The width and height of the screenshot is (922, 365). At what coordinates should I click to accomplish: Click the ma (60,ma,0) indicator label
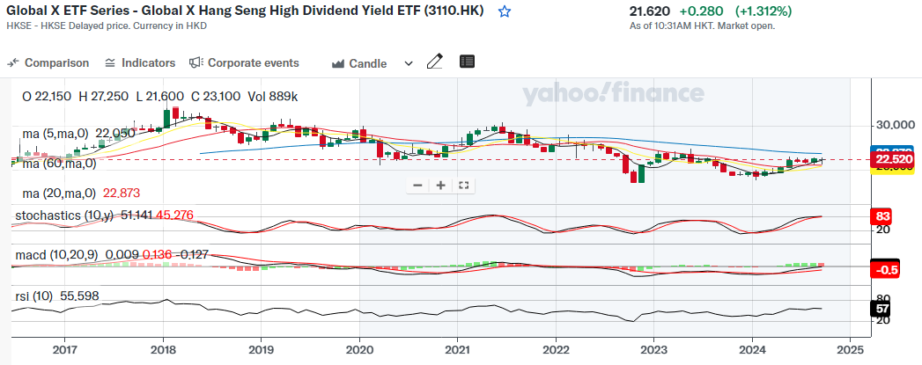point(59,164)
